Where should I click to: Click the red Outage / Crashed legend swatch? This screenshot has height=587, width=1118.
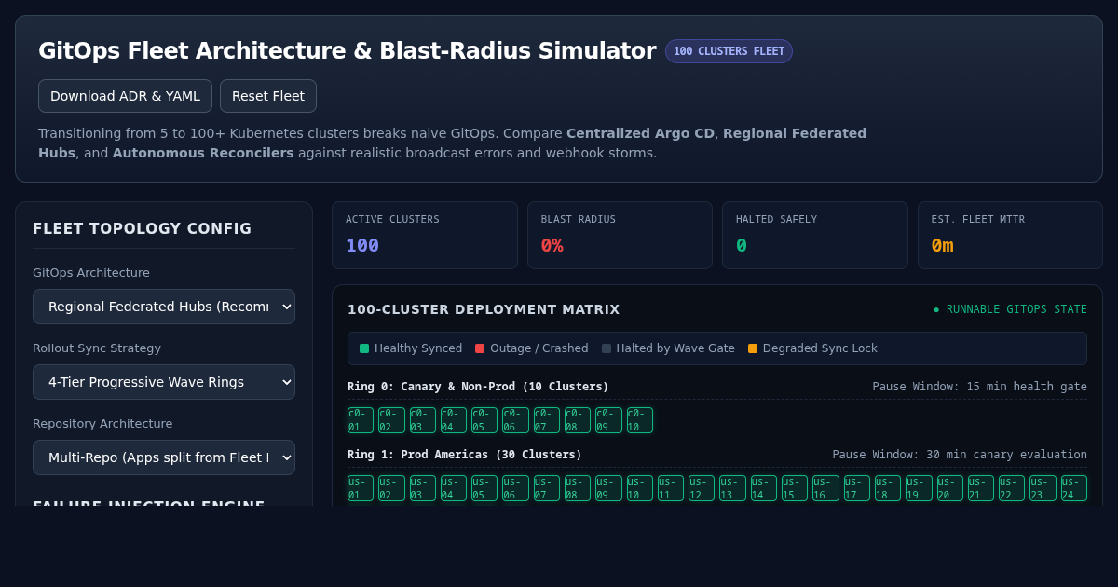click(x=480, y=348)
